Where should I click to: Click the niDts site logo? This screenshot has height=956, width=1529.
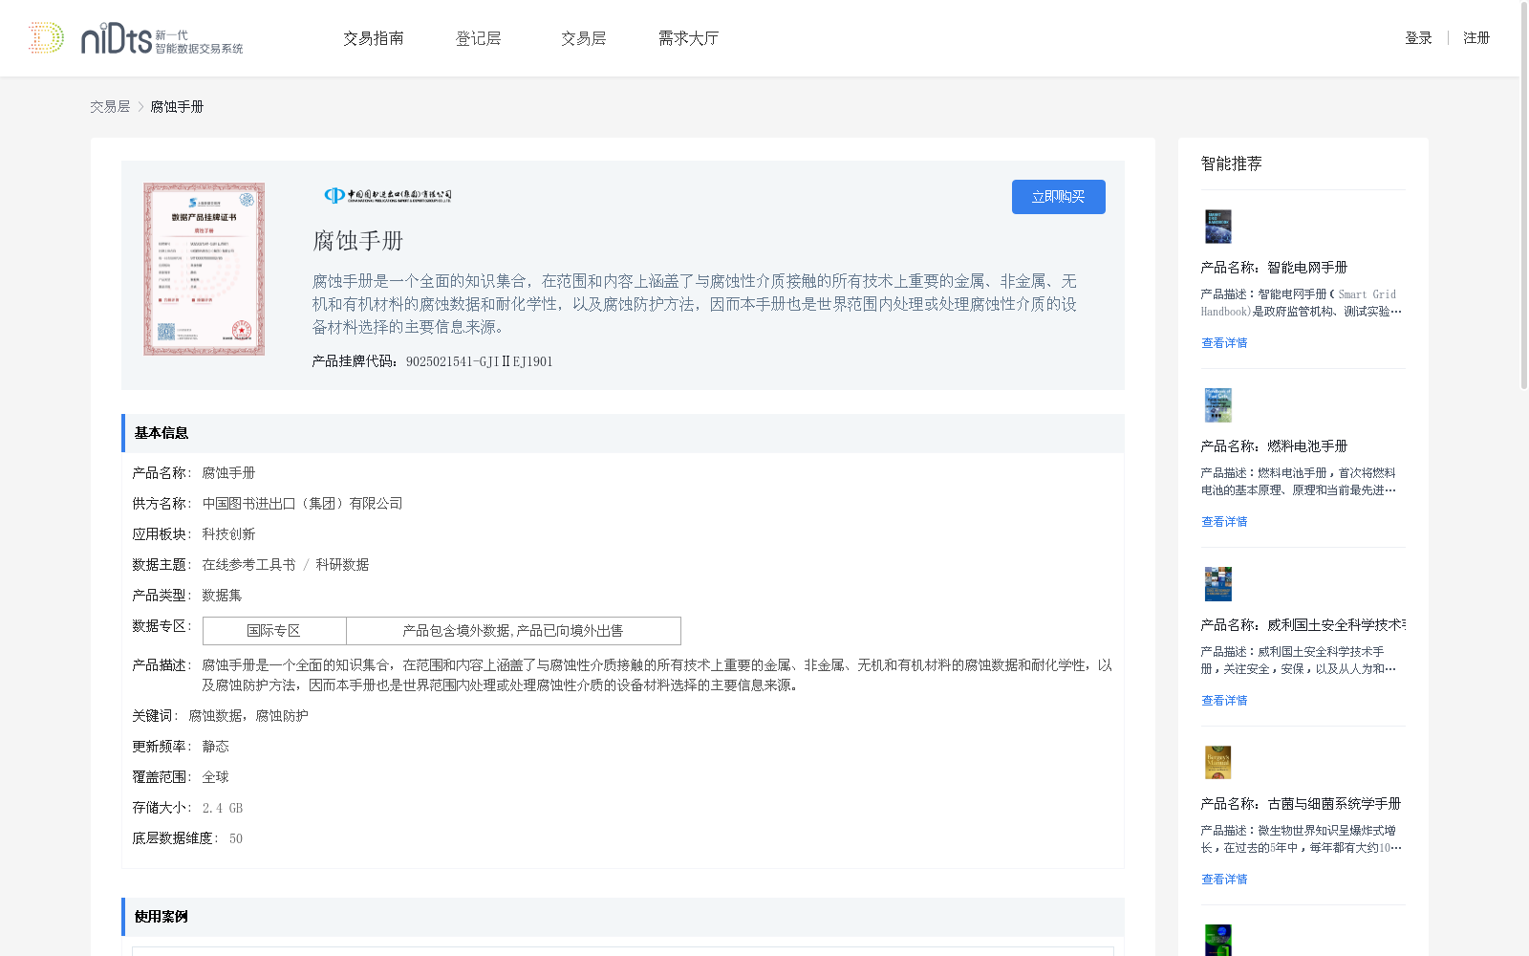[x=136, y=38]
